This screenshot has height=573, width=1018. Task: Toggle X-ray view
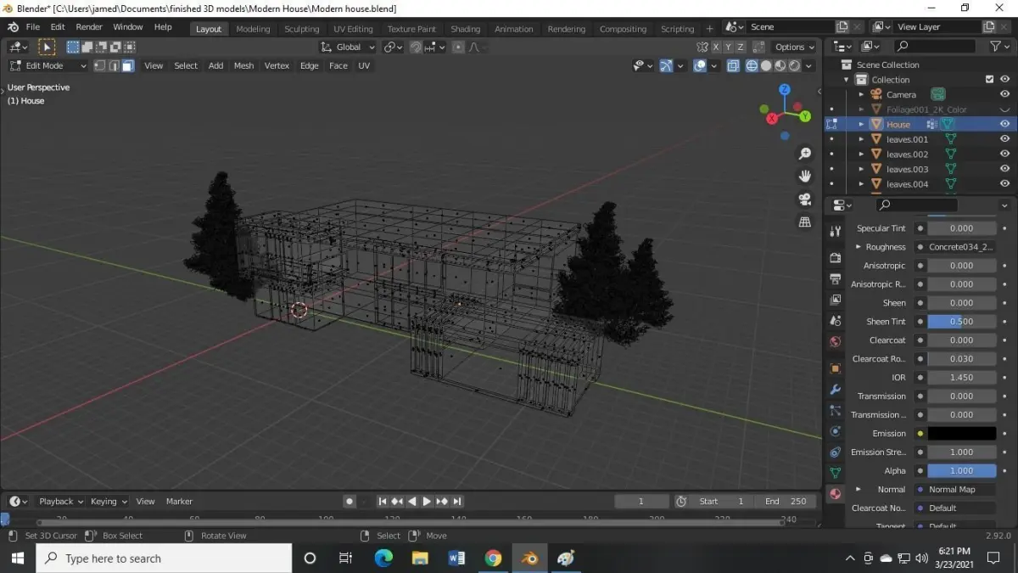(733, 65)
